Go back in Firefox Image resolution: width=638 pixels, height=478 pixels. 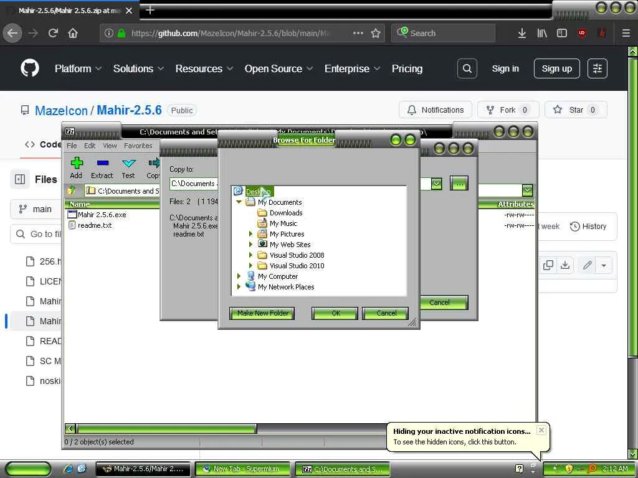[x=12, y=33]
